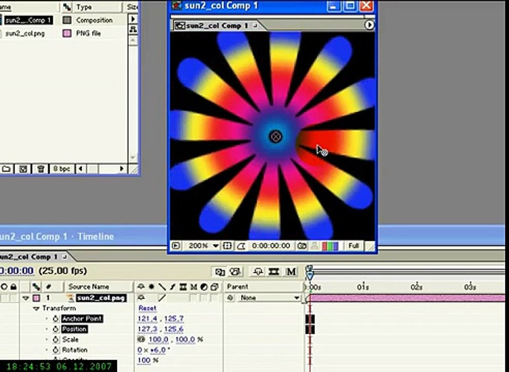This screenshot has height=372, width=509.
Task: Toggle the Scale stopwatch keyframing
Action: [56, 339]
